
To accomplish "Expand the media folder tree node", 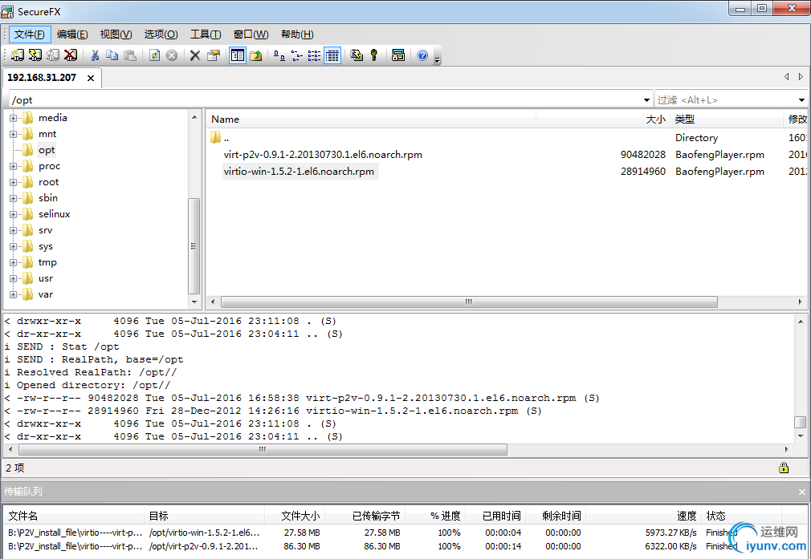I will (13, 118).
